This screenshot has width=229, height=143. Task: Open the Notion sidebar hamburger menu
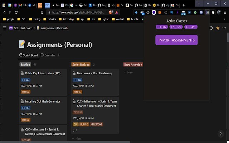click(x=5, y=28)
